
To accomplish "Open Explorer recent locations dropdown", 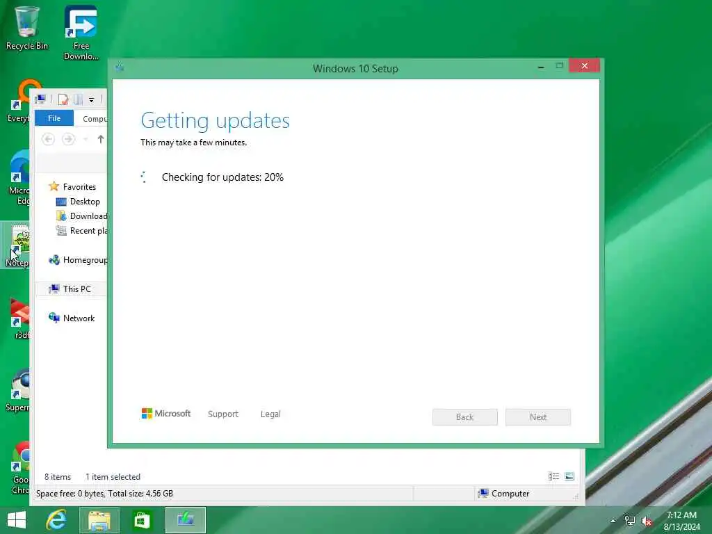I will (86, 139).
